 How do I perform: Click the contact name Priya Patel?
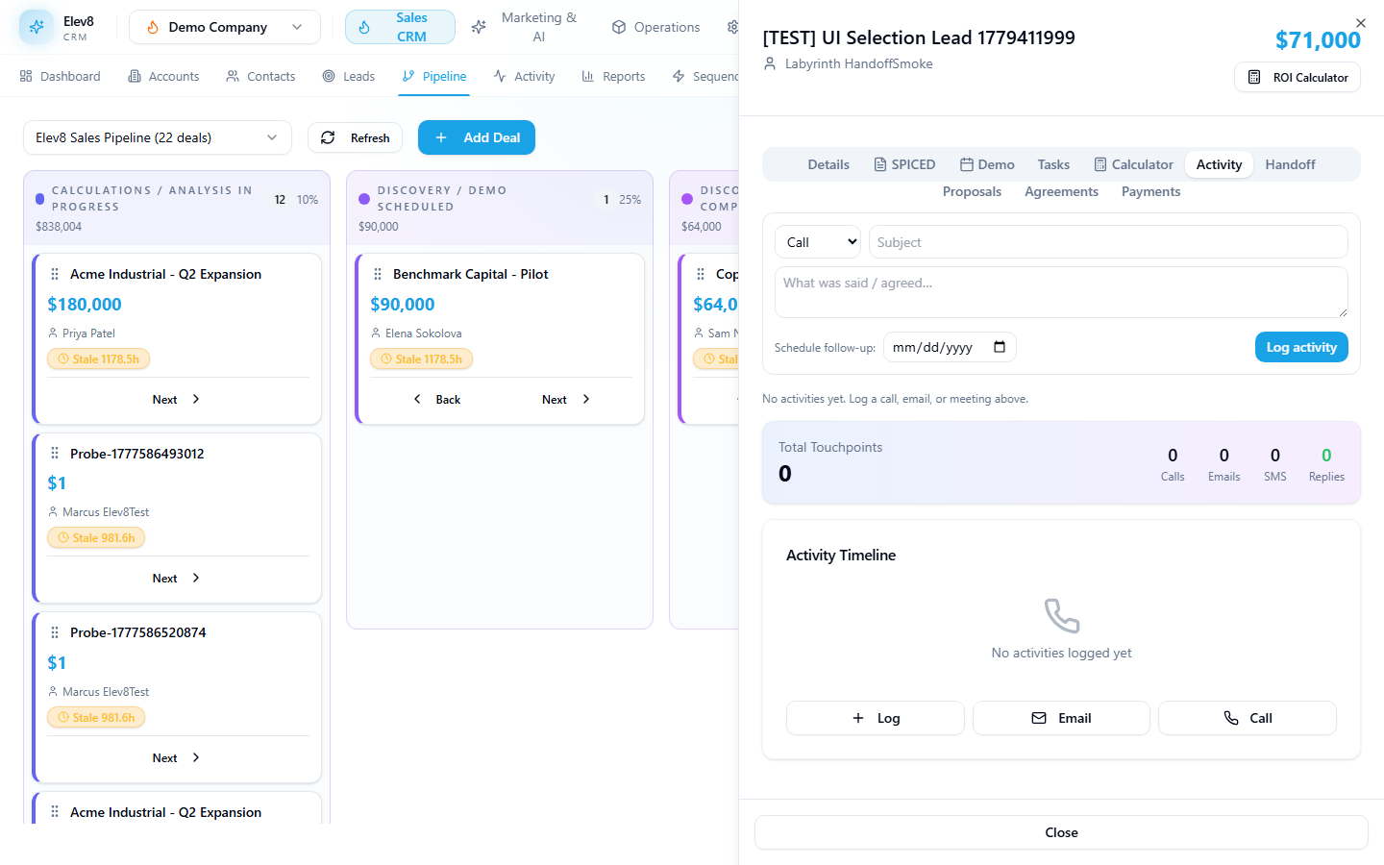point(88,334)
